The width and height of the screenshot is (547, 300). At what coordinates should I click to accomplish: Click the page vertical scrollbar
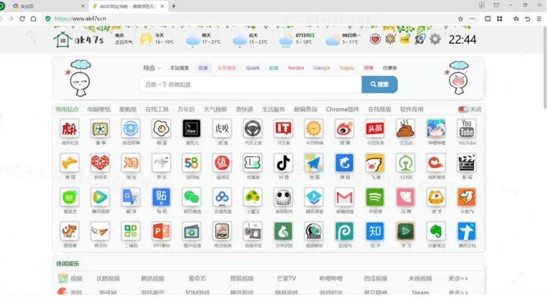(544, 67)
